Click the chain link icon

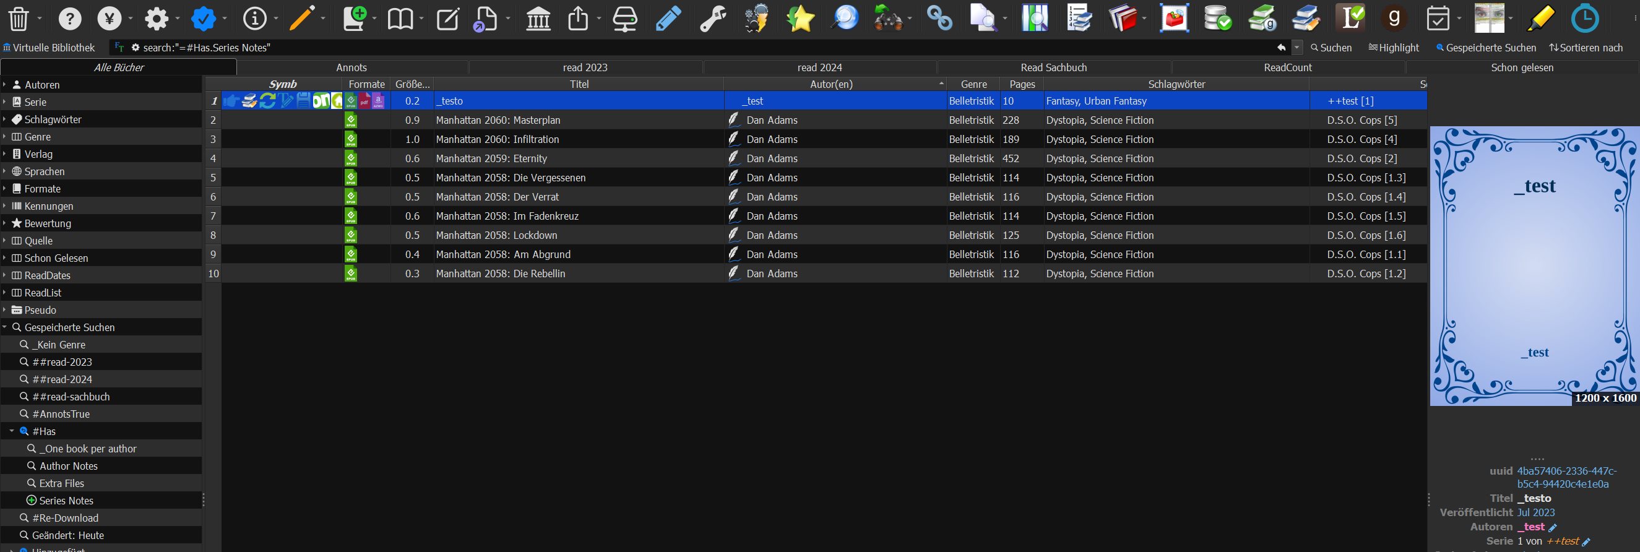click(x=939, y=19)
